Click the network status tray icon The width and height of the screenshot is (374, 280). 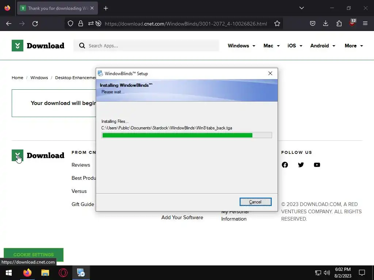(318, 273)
